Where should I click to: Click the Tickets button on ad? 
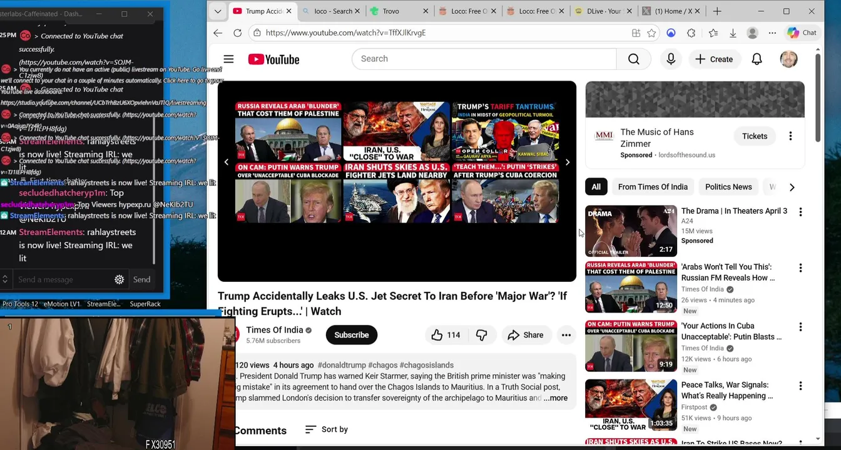point(755,136)
